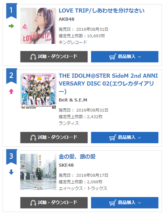Click 試聴・ダウンロード button for AKB48 single
This screenshot has width=164, height=214.
tap(54, 57)
